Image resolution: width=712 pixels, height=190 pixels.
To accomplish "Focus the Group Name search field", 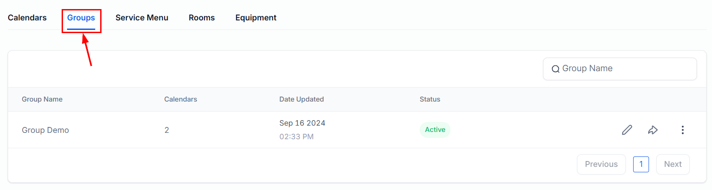I will [625, 68].
